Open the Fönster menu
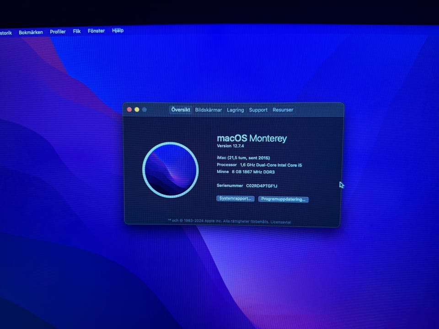Viewport: 439px width, 329px height. coord(96,31)
